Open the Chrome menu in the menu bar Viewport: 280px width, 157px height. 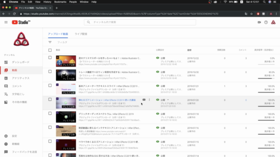tap(14, 2)
